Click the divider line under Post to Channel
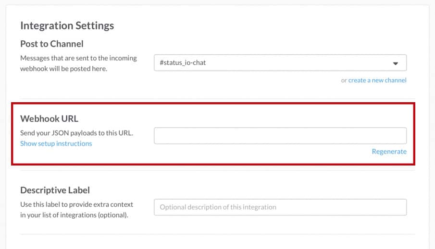Image resolution: width=435 pixels, height=249 pixels. (217, 99)
